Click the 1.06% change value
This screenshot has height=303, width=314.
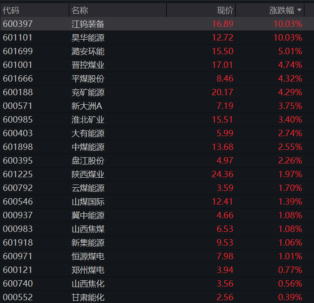point(290,243)
